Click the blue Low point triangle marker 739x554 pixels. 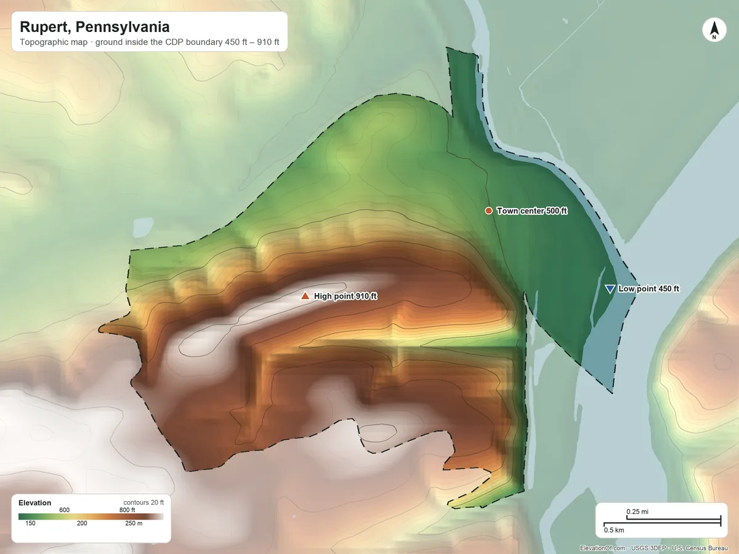610,289
